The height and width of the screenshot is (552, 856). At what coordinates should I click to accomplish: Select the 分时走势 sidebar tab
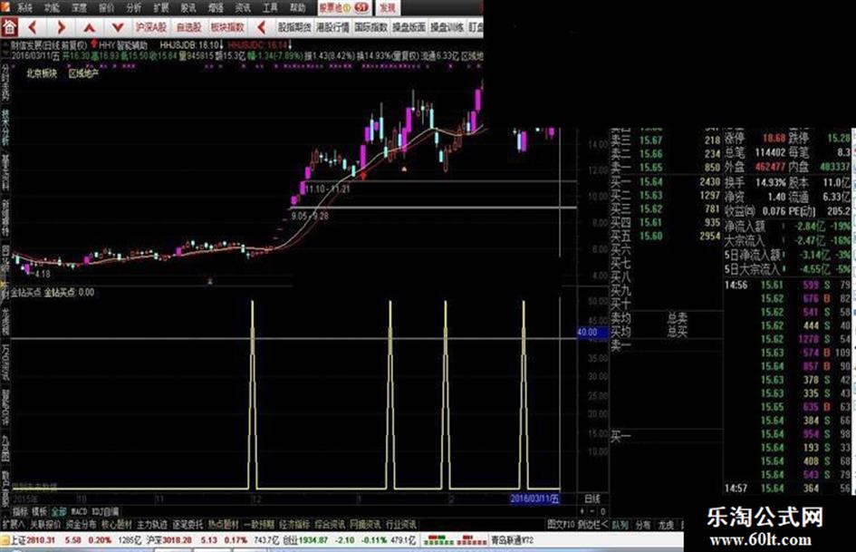tap(5, 82)
